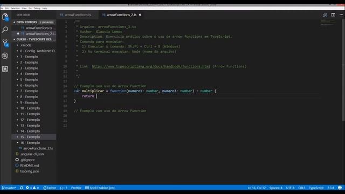Expand the 1 - Exemplo folder
Screen dimensions: 345x194
34,57
